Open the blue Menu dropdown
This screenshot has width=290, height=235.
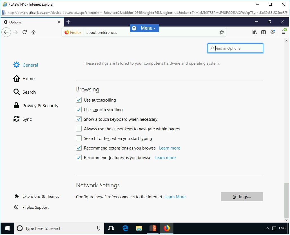(144, 28)
